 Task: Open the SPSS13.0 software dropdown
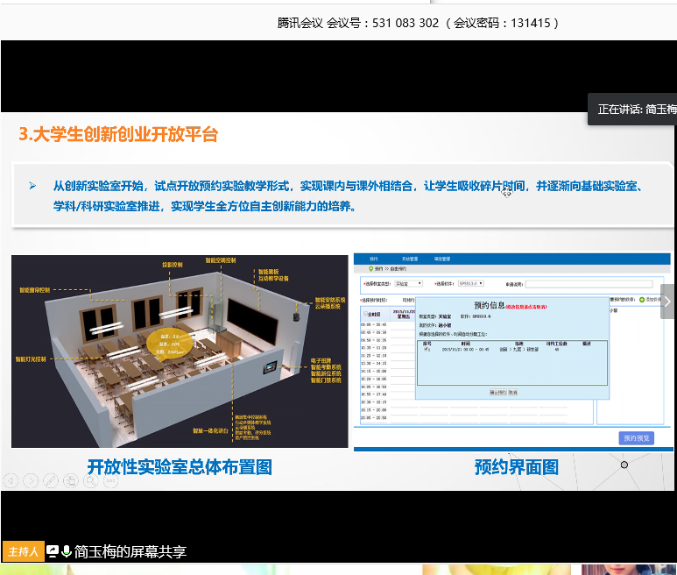[474, 284]
